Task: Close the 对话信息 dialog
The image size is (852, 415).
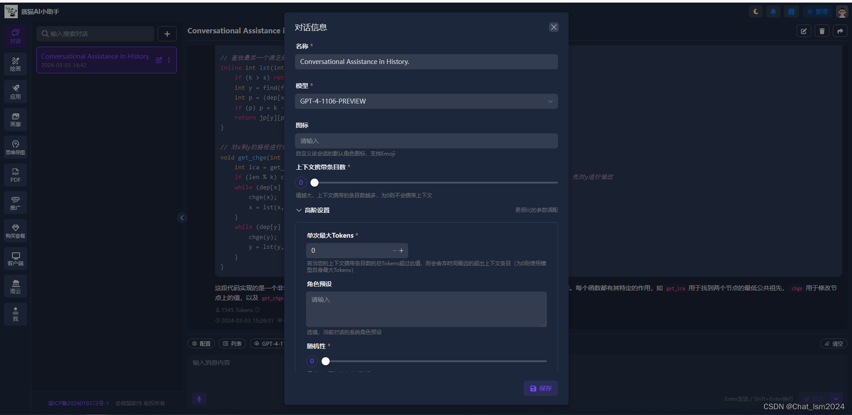Action: [x=554, y=27]
